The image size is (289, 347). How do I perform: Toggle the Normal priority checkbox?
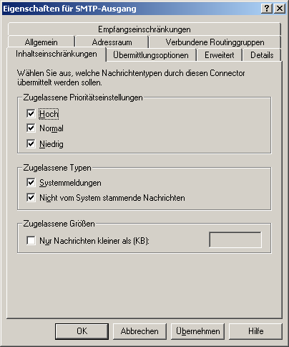point(31,128)
